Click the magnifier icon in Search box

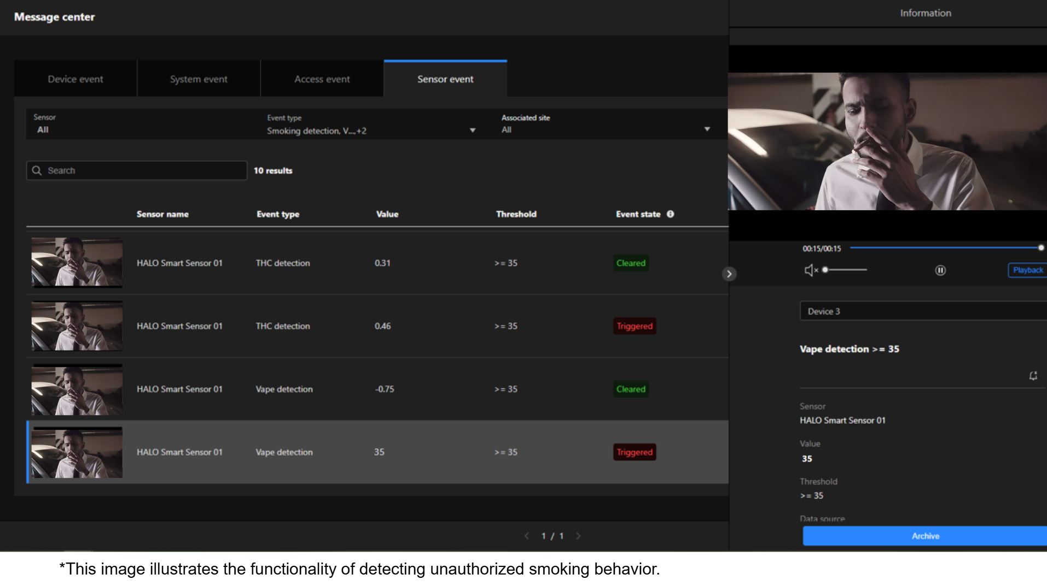pos(37,170)
